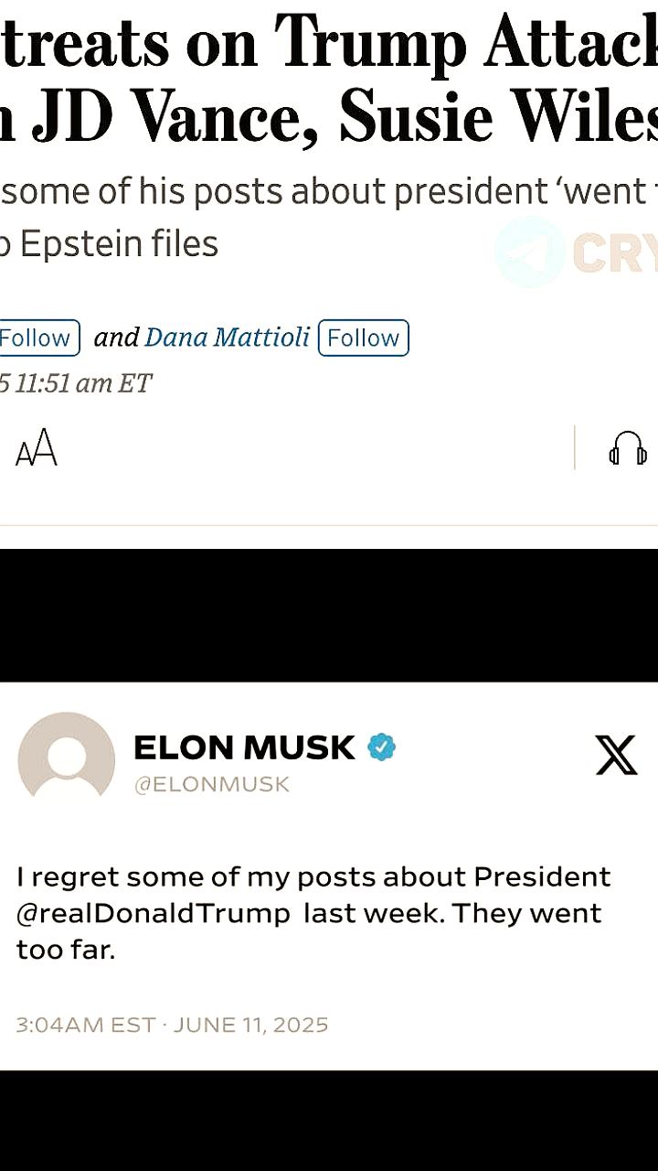Click the @realDonaldTrump mention

[154, 913]
